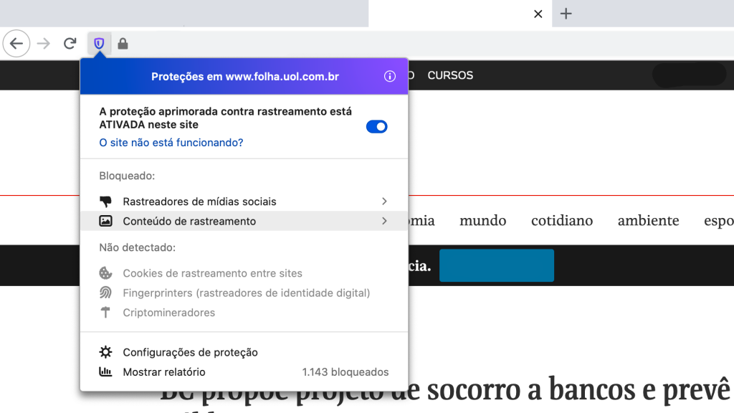The image size is (734, 413).
Task: Go forward with the forward arrow
Action: point(44,44)
